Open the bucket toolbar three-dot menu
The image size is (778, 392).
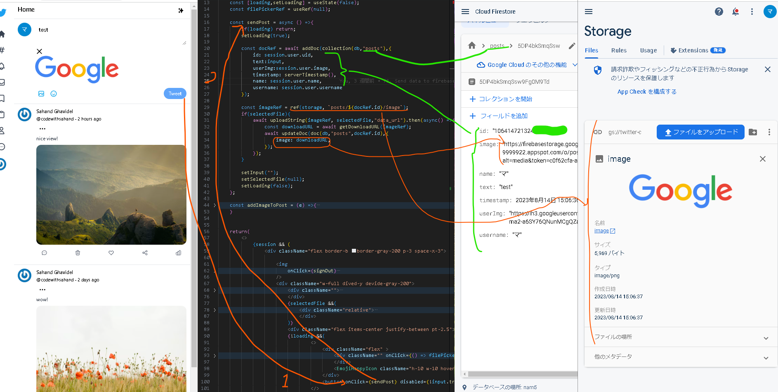pyautogui.click(x=769, y=132)
